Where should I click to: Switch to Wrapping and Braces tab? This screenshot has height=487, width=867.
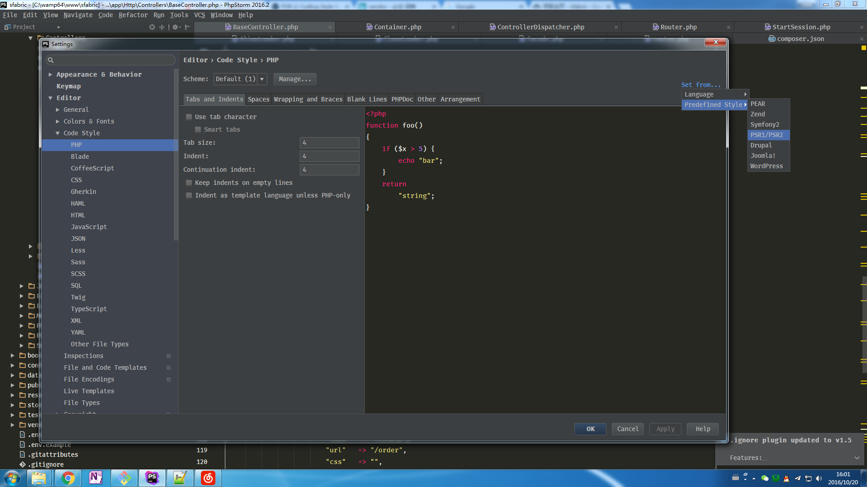[x=308, y=99]
